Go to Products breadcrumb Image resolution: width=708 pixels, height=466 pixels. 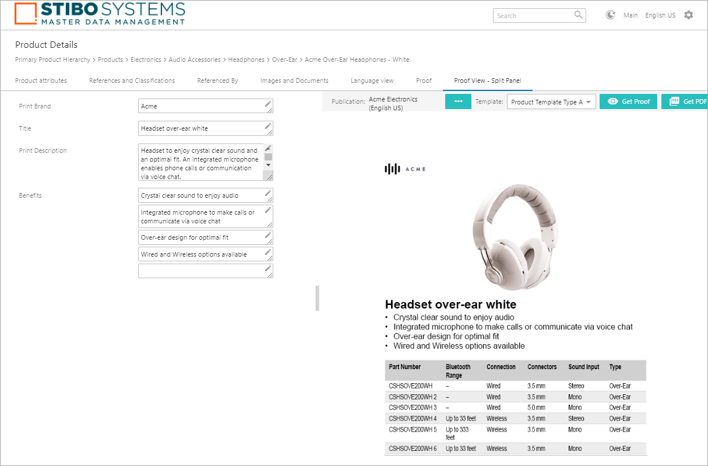click(x=110, y=59)
